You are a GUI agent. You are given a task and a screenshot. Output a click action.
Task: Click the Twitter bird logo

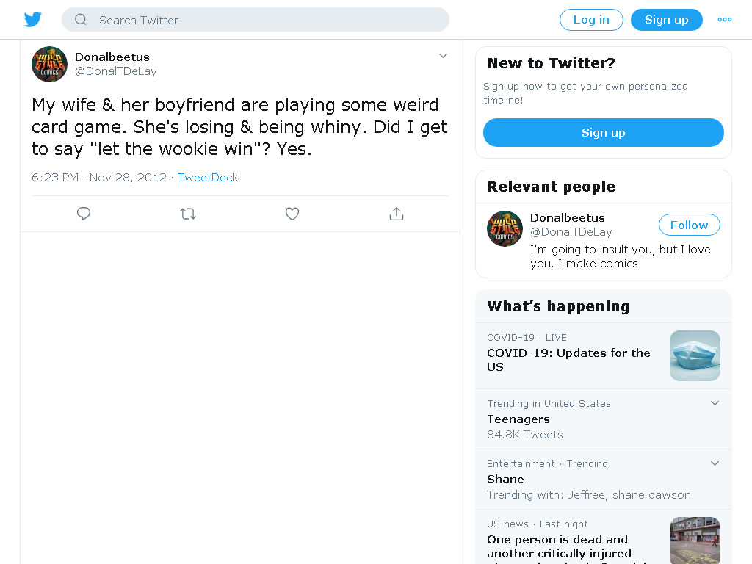coord(32,20)
